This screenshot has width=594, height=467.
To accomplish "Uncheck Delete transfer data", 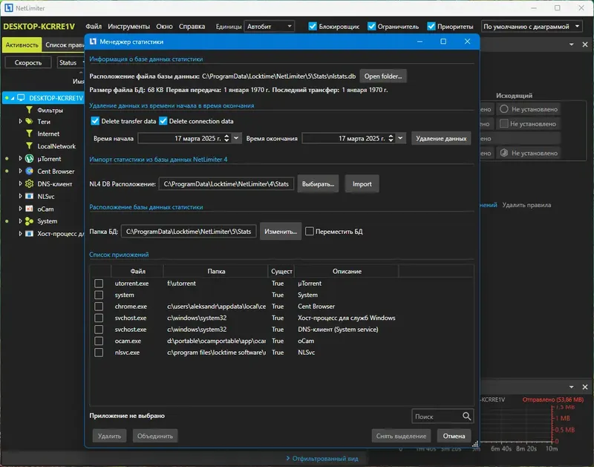I will pos(95,122).
